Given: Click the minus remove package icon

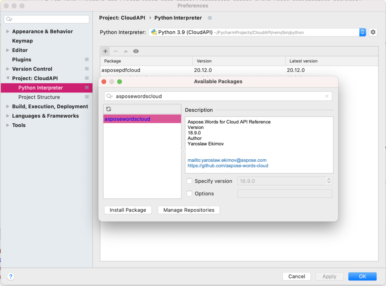Looking at the screenshot, I should pos(115,51).
